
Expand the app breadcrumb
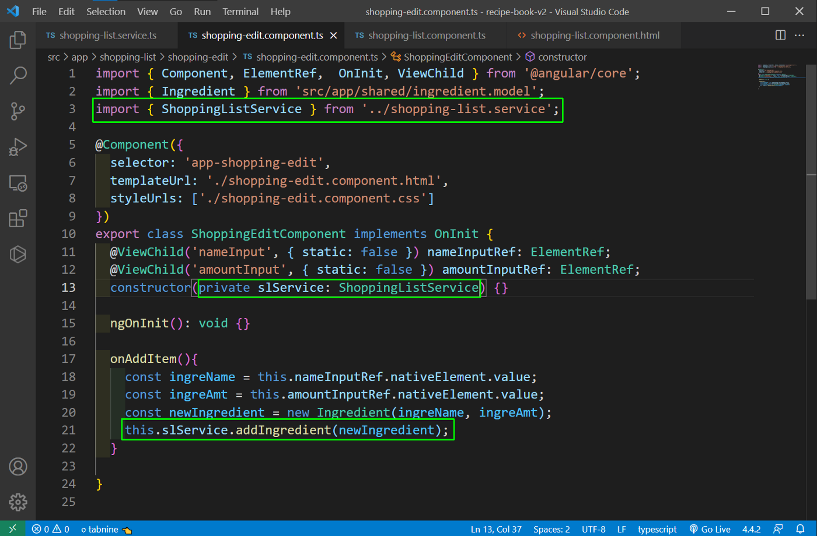point(79,57)
